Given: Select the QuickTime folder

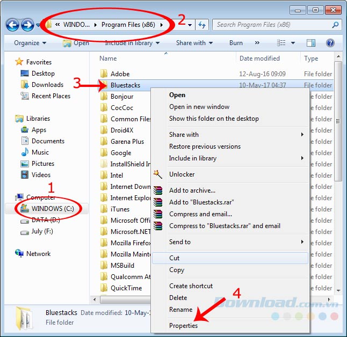Looking at the screenshot, I should [126, 288].
